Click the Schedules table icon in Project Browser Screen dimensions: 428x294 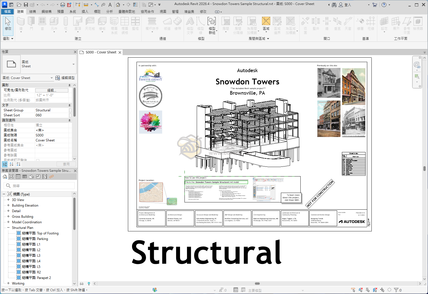click(x=25, y=177)
